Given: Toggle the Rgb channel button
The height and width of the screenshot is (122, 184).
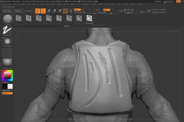Looking at the screenshot, I should click(x=83, y=10).
